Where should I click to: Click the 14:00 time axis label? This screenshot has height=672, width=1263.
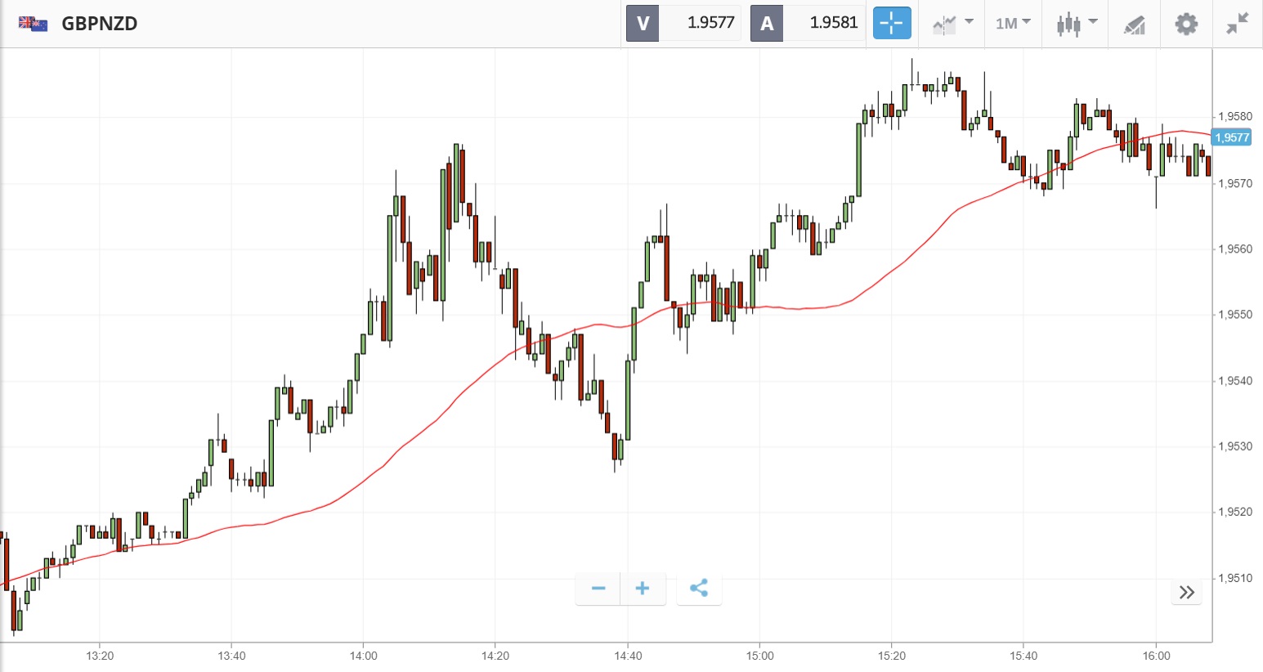click(x=364, y=656)
